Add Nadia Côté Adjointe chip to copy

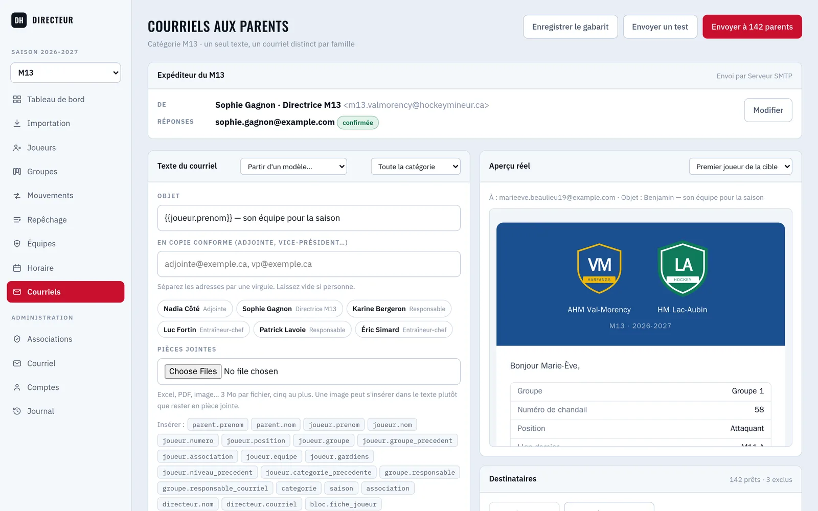coord(195,309)
